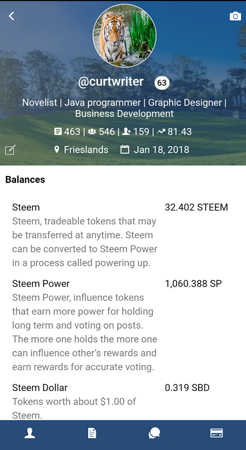Select the 1,060.388 SP balance
Viewport: 246px width, 450px height.
tap(193, 284)
